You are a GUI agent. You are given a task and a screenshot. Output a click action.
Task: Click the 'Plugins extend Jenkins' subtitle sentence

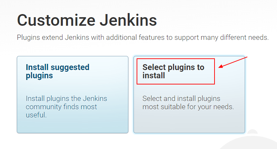click(x=143, y=38)
